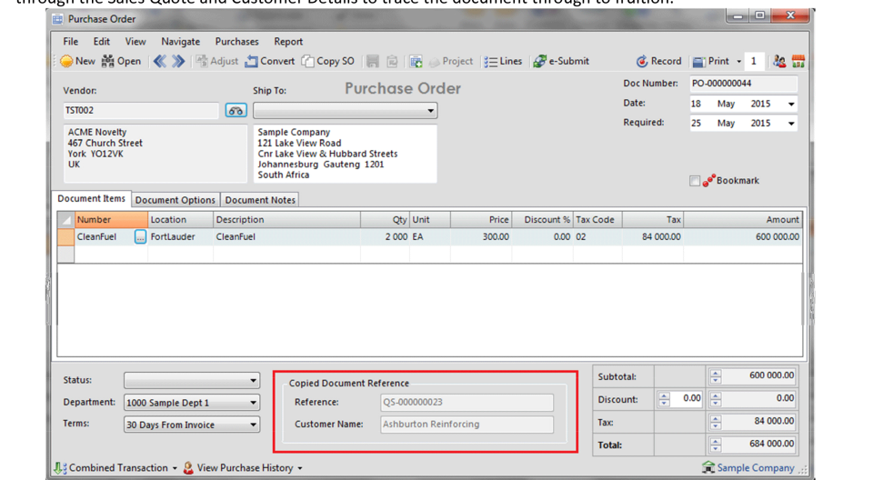Image resolution: width=873 pixels, height=480 pixels.
Task: Click the Total spinner control
Action: pos(716,445)
